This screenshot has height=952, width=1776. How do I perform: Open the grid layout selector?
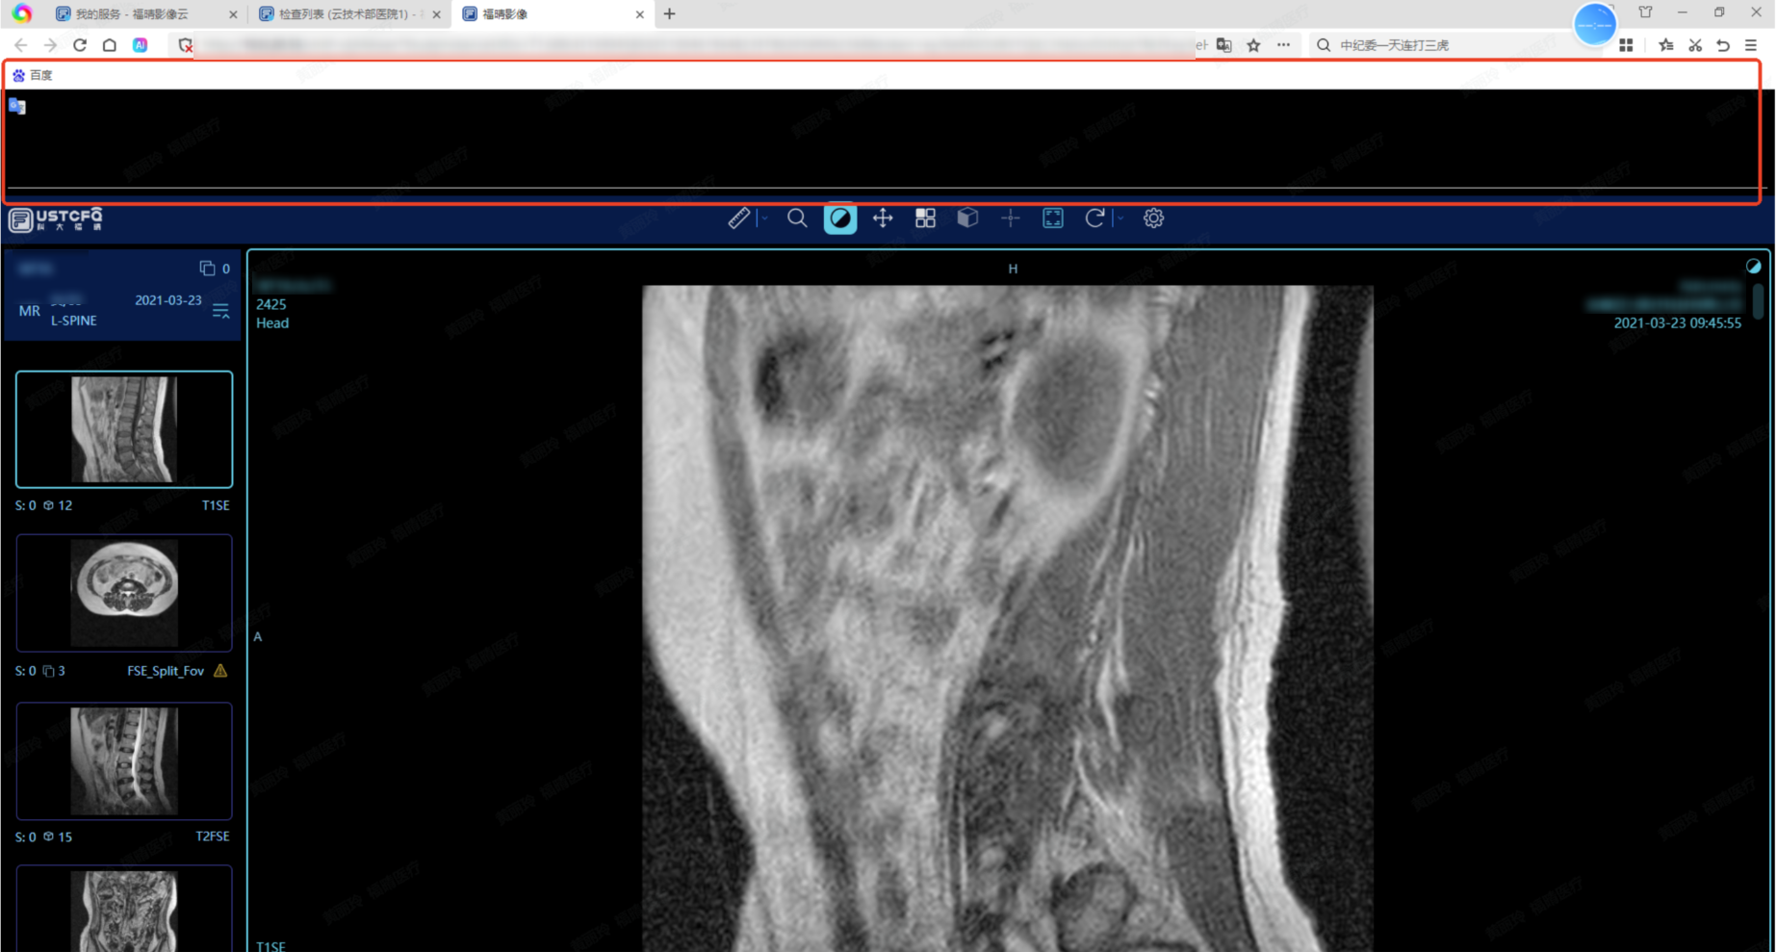[925, 219]
